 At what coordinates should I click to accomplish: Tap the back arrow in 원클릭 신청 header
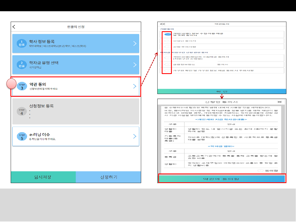click(x=14, y=27)
